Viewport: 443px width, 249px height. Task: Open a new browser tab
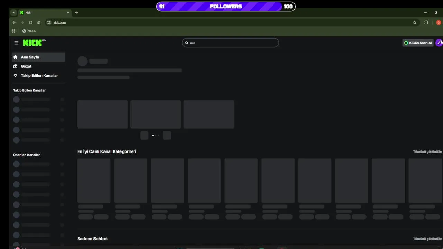(76, 12)
